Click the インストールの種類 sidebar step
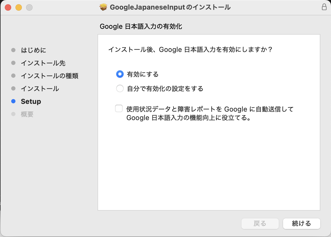 50,76
